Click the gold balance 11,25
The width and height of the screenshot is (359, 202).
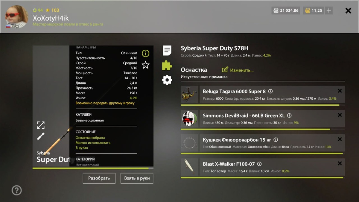click(x=314, y=10)
